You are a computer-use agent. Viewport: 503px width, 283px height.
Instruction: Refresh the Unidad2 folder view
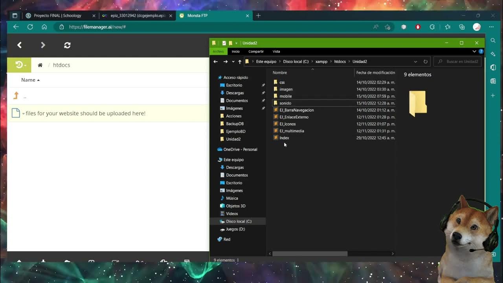pyautogui.click(x=425, y=62)
